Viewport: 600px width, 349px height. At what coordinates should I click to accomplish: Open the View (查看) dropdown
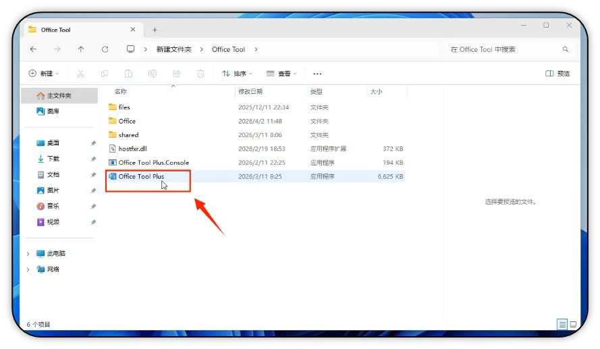[281, 74]
